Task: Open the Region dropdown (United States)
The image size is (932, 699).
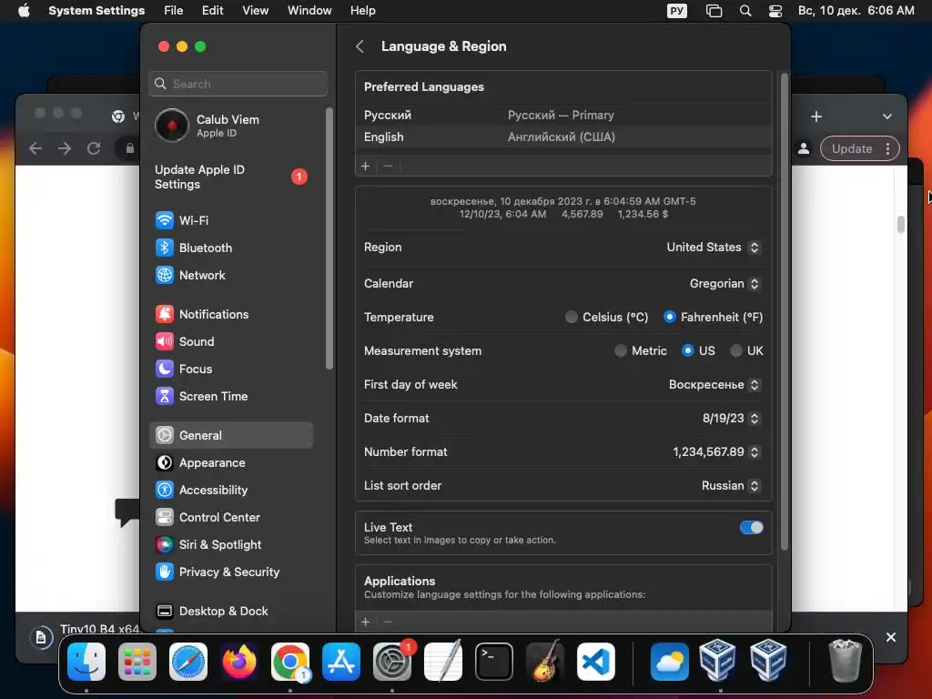Action: pos(714,248)
